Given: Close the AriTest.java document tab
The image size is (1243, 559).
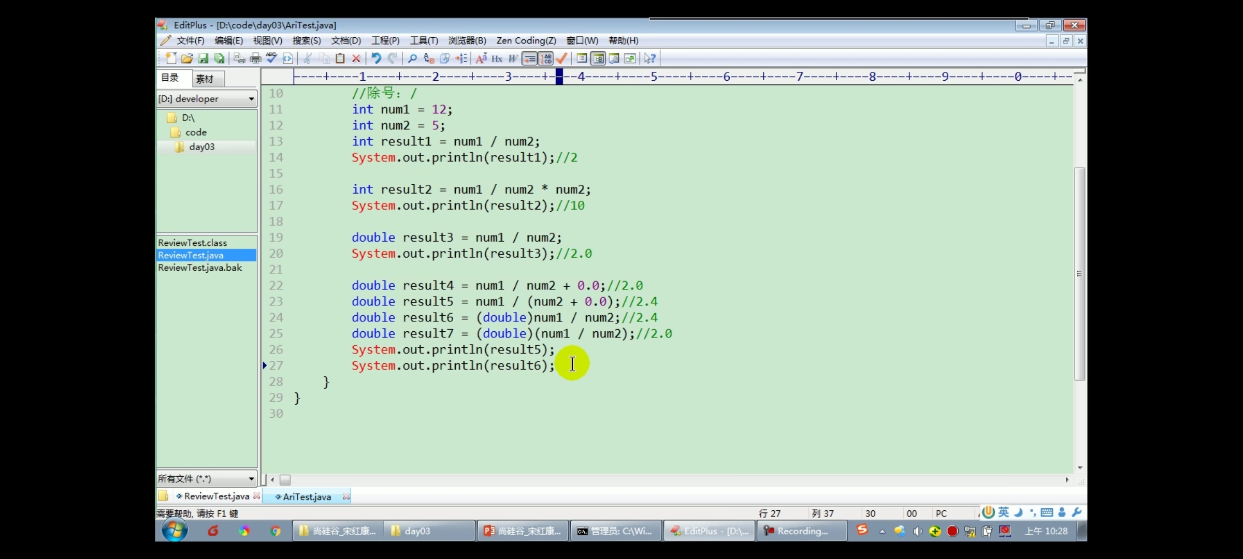Looking at the screenshot, I should pyautogui.click(x=346, y=496).
